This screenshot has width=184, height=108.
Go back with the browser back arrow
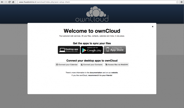coord(2,2)
